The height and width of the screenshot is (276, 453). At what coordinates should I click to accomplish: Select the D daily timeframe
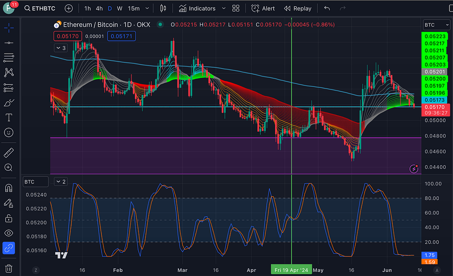(x=110, y=8)
